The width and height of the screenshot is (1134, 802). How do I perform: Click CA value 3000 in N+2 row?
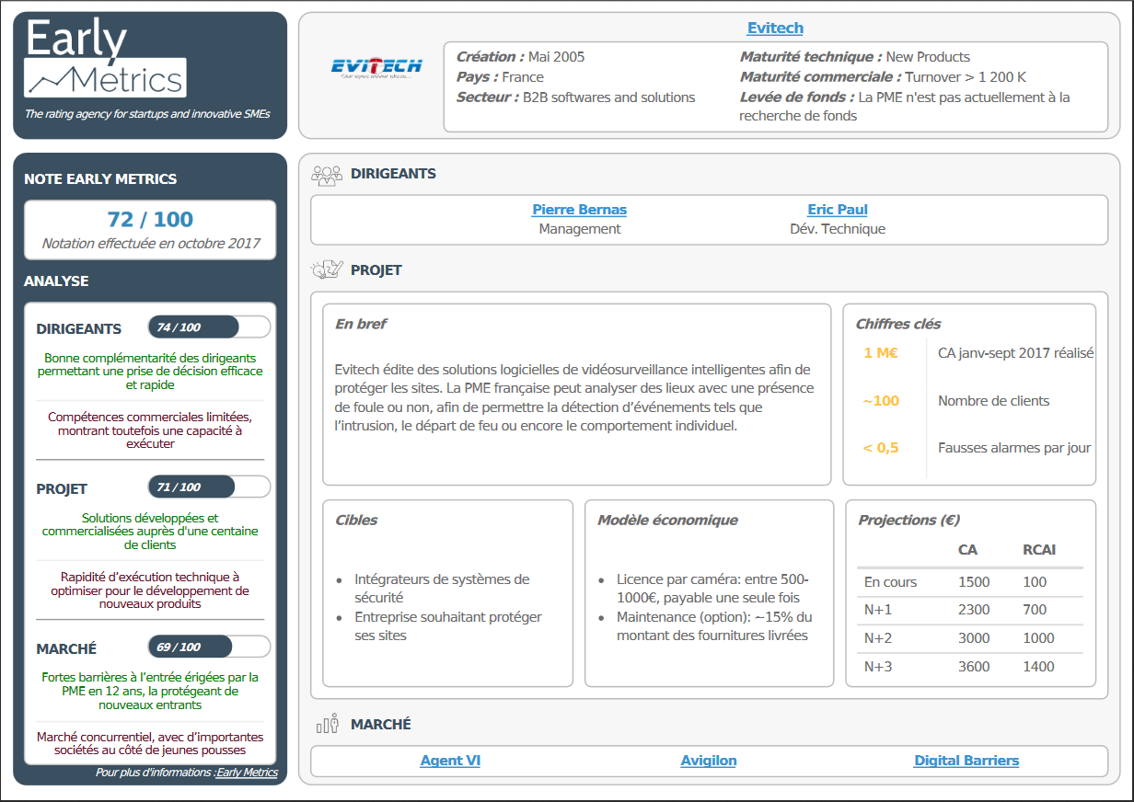(974, 638)
